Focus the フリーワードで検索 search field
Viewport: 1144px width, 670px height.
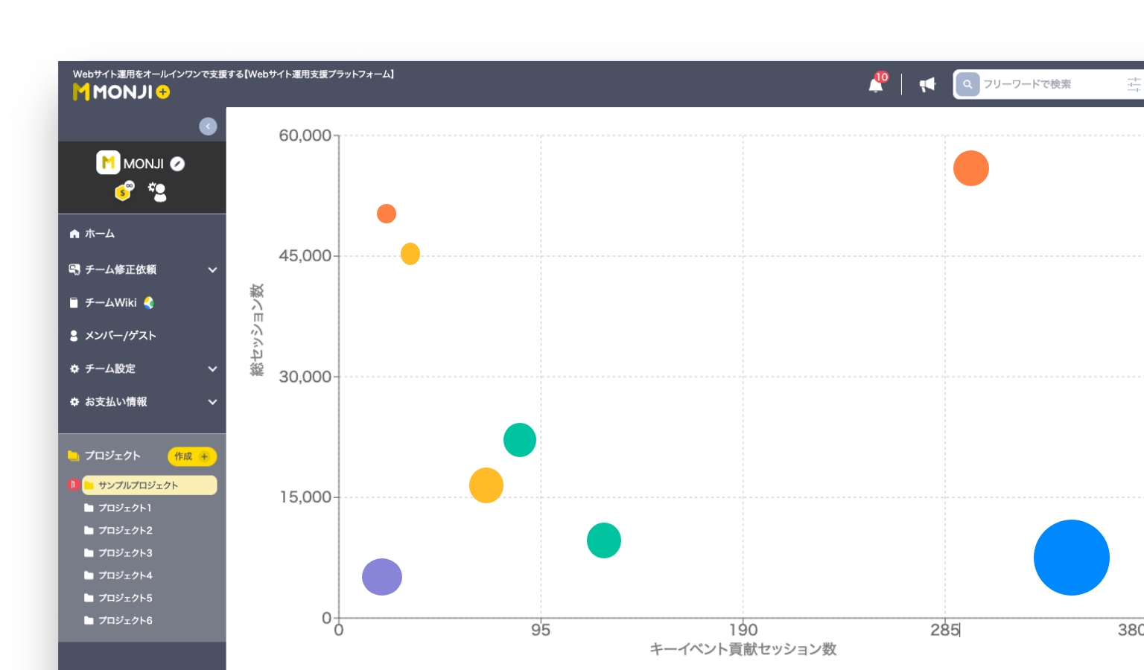tap(1050, 84)
